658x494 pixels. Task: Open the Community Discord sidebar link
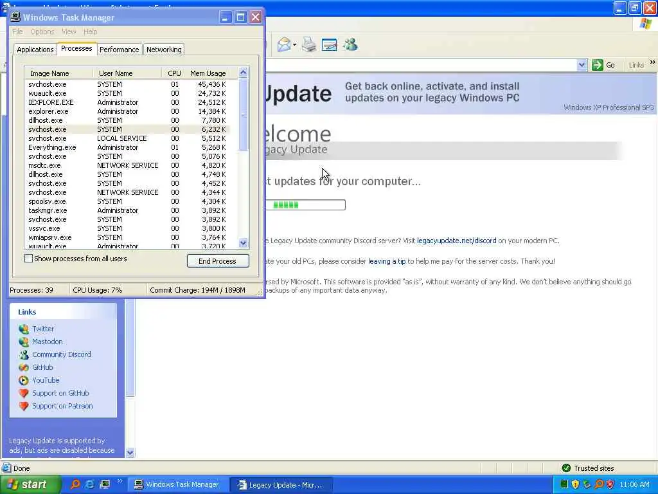[x=62, y=354]
